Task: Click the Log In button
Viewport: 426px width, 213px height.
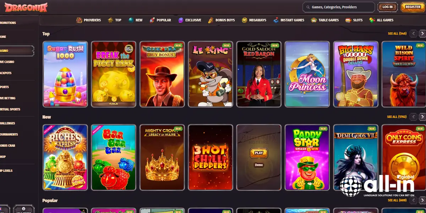Action: click(387, 7)
